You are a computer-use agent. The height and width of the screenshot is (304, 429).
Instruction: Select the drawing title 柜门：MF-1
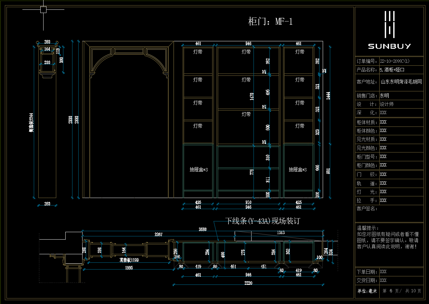[x=270, y=21]
